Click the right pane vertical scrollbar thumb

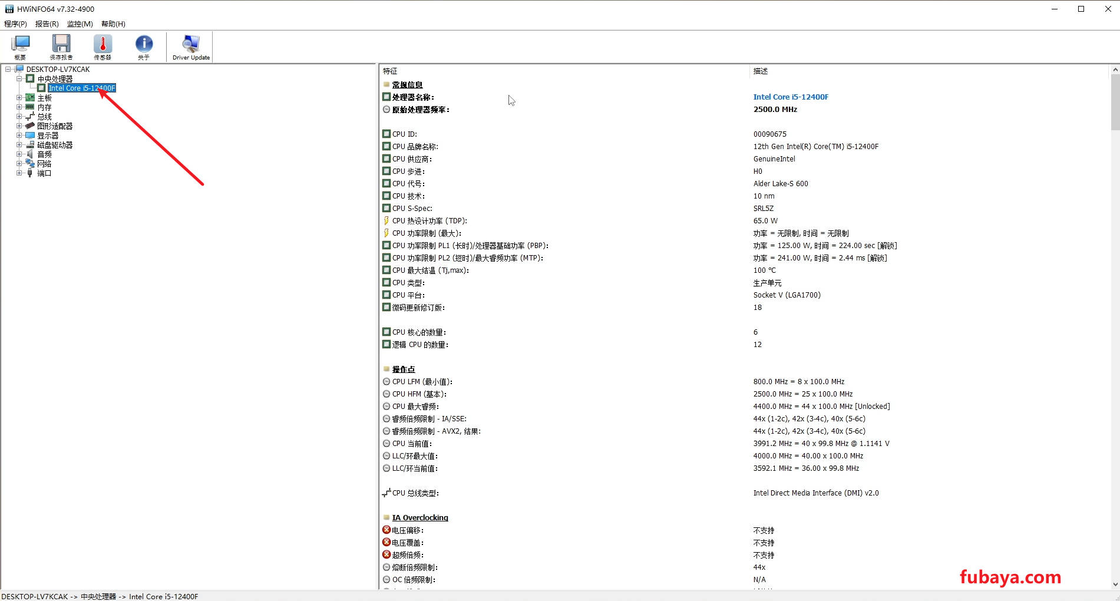[1115, 102]
